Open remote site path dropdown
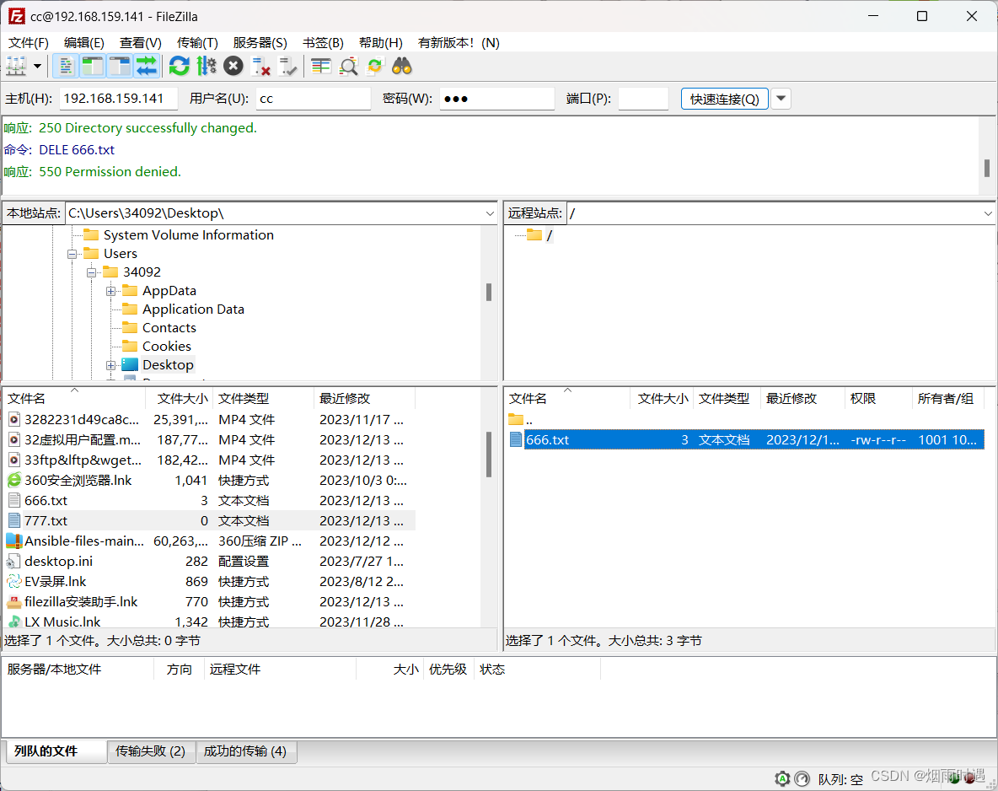 coord(988,213)
